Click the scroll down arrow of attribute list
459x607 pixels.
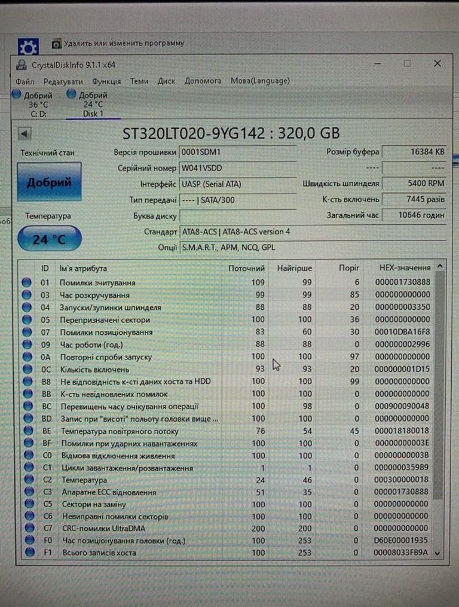pyautogui.click(x=437, y=553)
